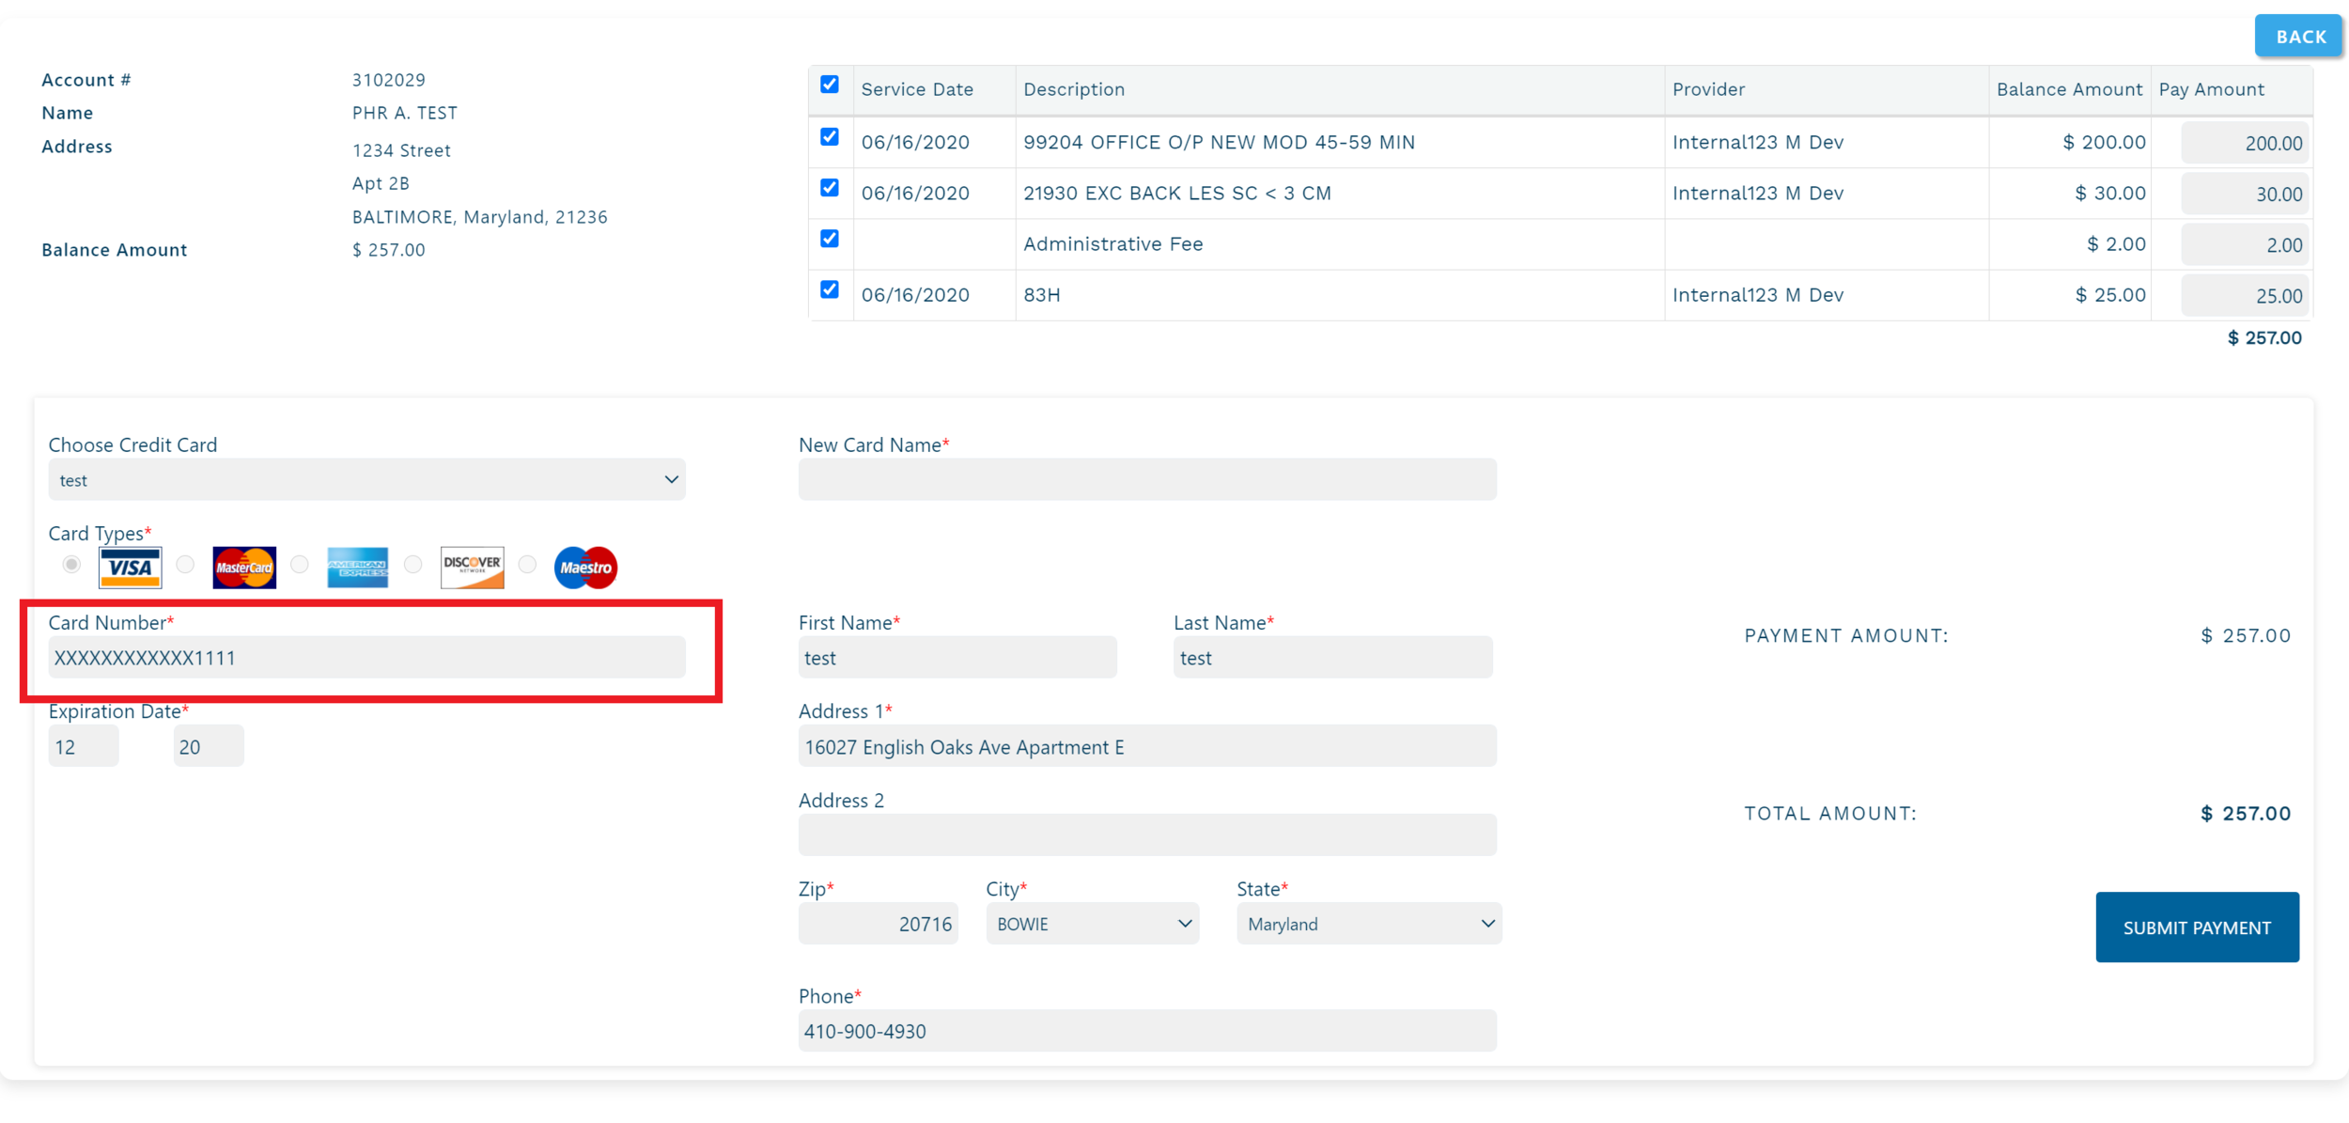
Task: Click the MasterCard logo icon
Action: point(244,567)
